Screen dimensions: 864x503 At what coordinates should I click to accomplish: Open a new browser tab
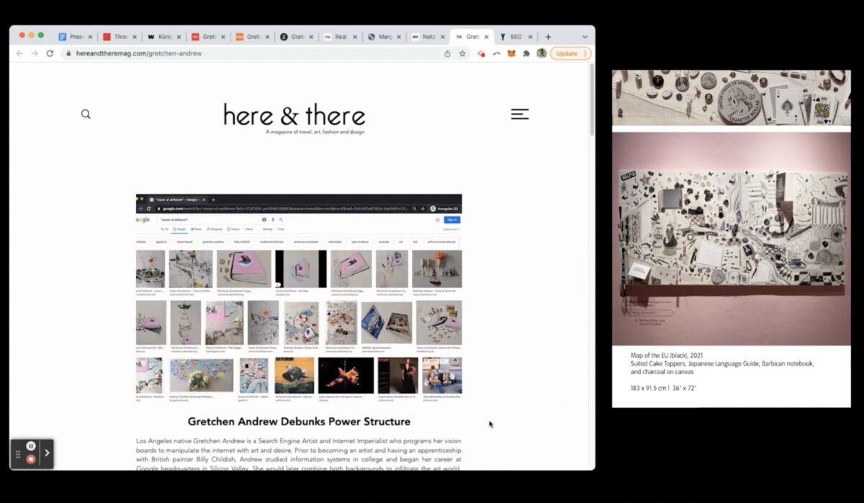[x=548, y=37]
